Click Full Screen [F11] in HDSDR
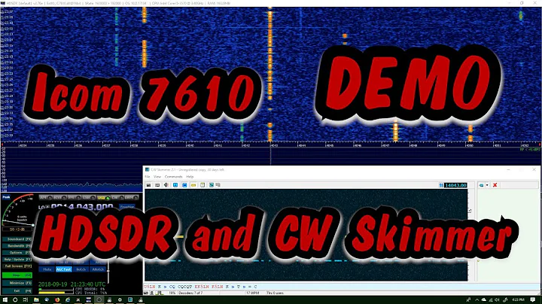Image resolution: width=542 pixels, height=304 pixels. tap(17, 266)
